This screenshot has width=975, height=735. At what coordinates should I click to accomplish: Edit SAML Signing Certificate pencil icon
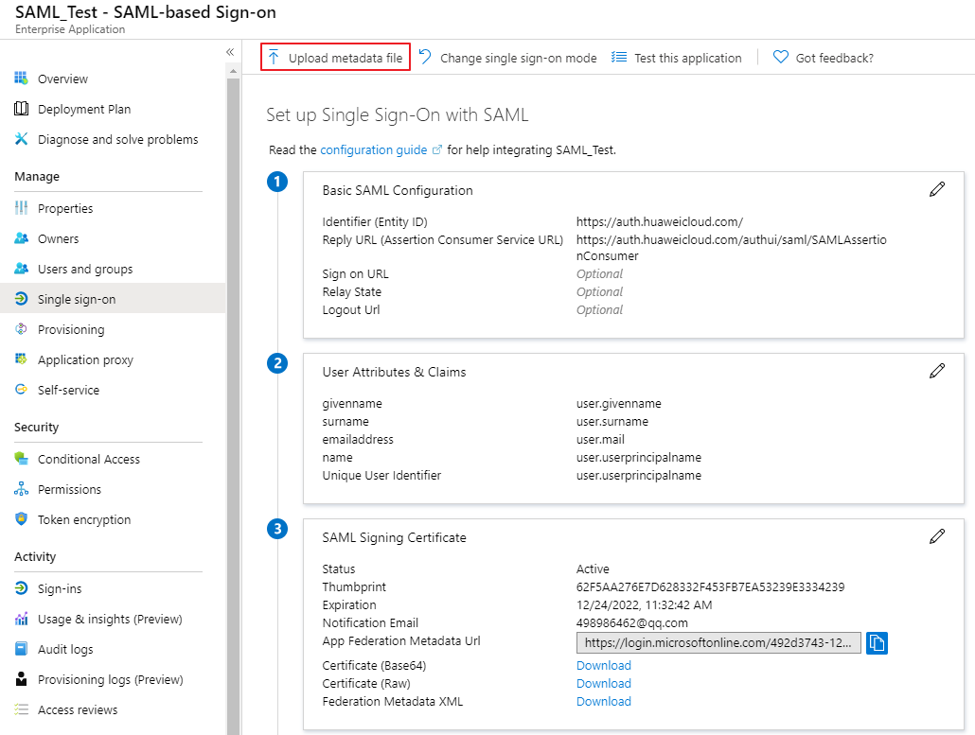click(937, 536)
